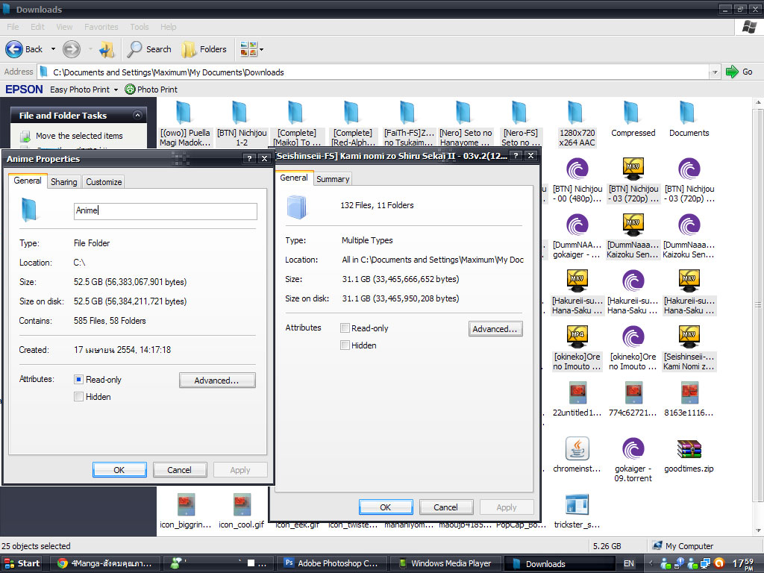Select DummNAA gokaiger torrent file icon
764x573 pixels.
point(577,225)
